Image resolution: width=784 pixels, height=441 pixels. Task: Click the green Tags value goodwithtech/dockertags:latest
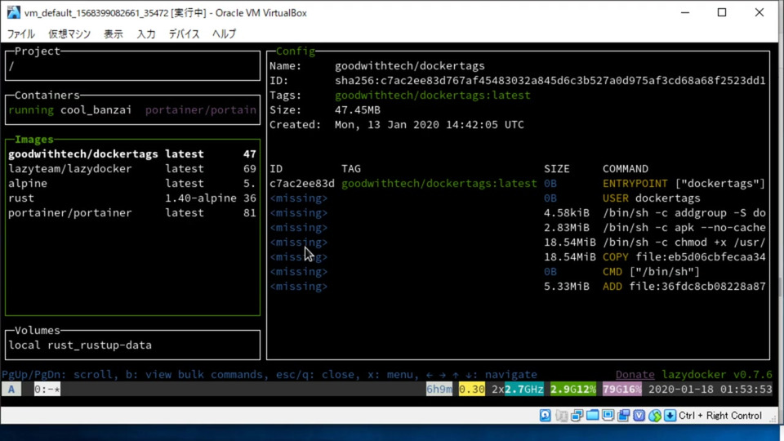[x=433, y=95]
